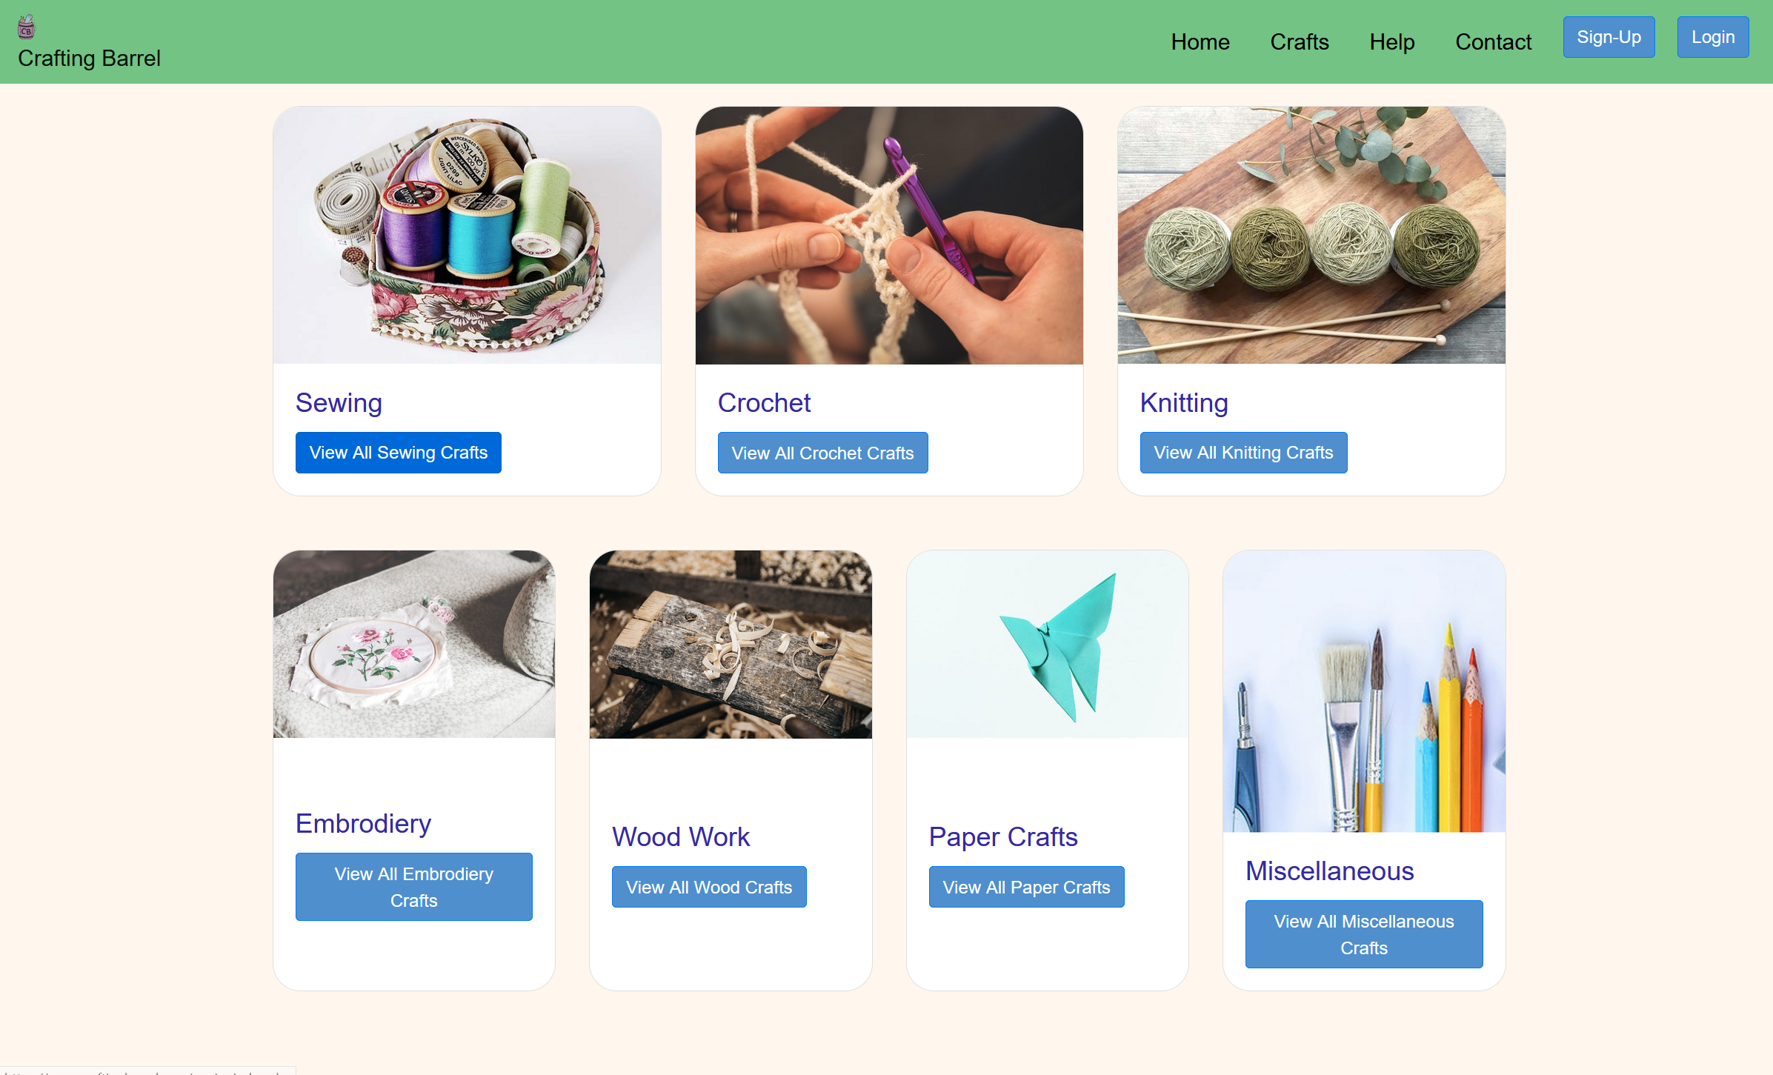This screenshot has height=1075, width=1773.
Task: Click View All Knitting Crafts button
Action: tap(1243, 453)
